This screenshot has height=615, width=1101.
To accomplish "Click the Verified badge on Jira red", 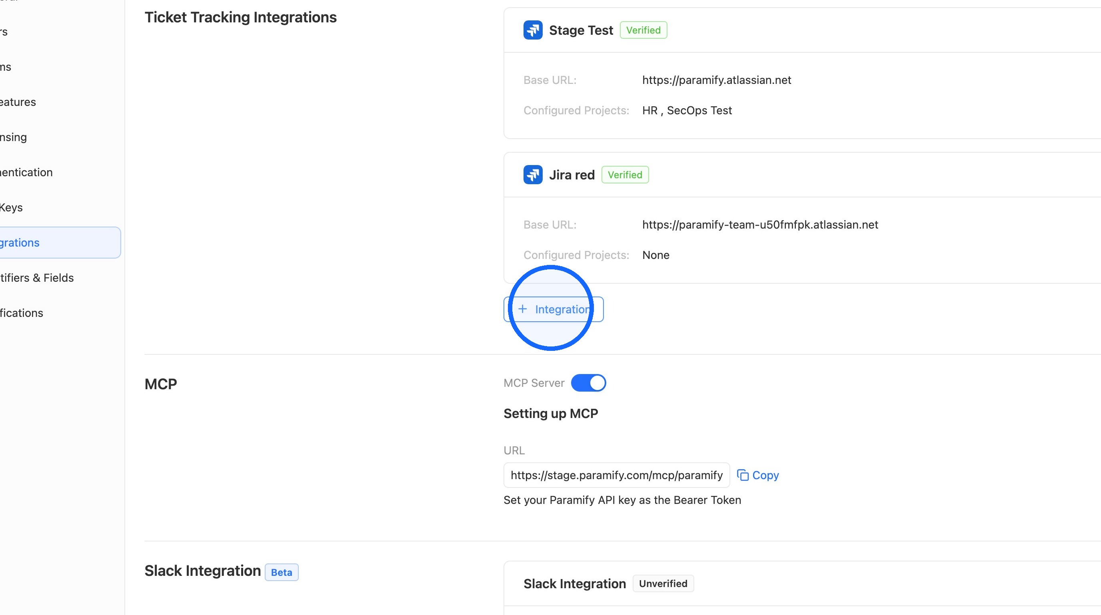I will coord(625,175).
